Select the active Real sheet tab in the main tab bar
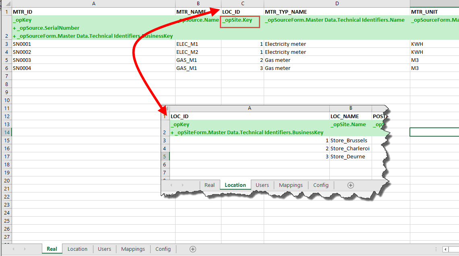 pyautogui.click(x=52, y=249)
